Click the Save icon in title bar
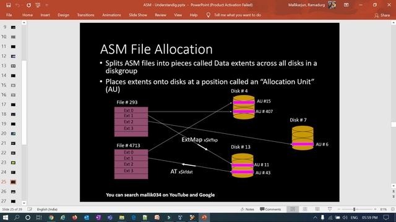 pos(8,5)
